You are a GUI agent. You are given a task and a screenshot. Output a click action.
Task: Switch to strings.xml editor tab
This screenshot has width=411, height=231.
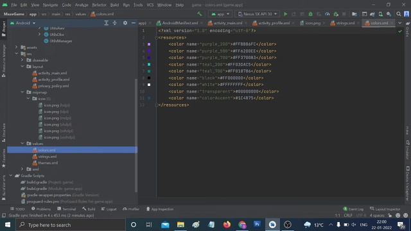345,23
